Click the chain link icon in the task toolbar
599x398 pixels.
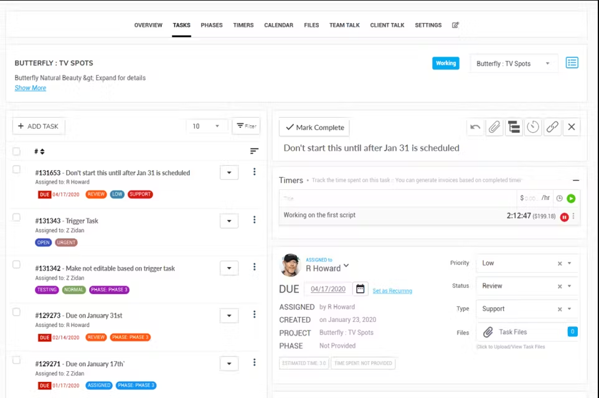pyautogui.click(x=552, y=127)
